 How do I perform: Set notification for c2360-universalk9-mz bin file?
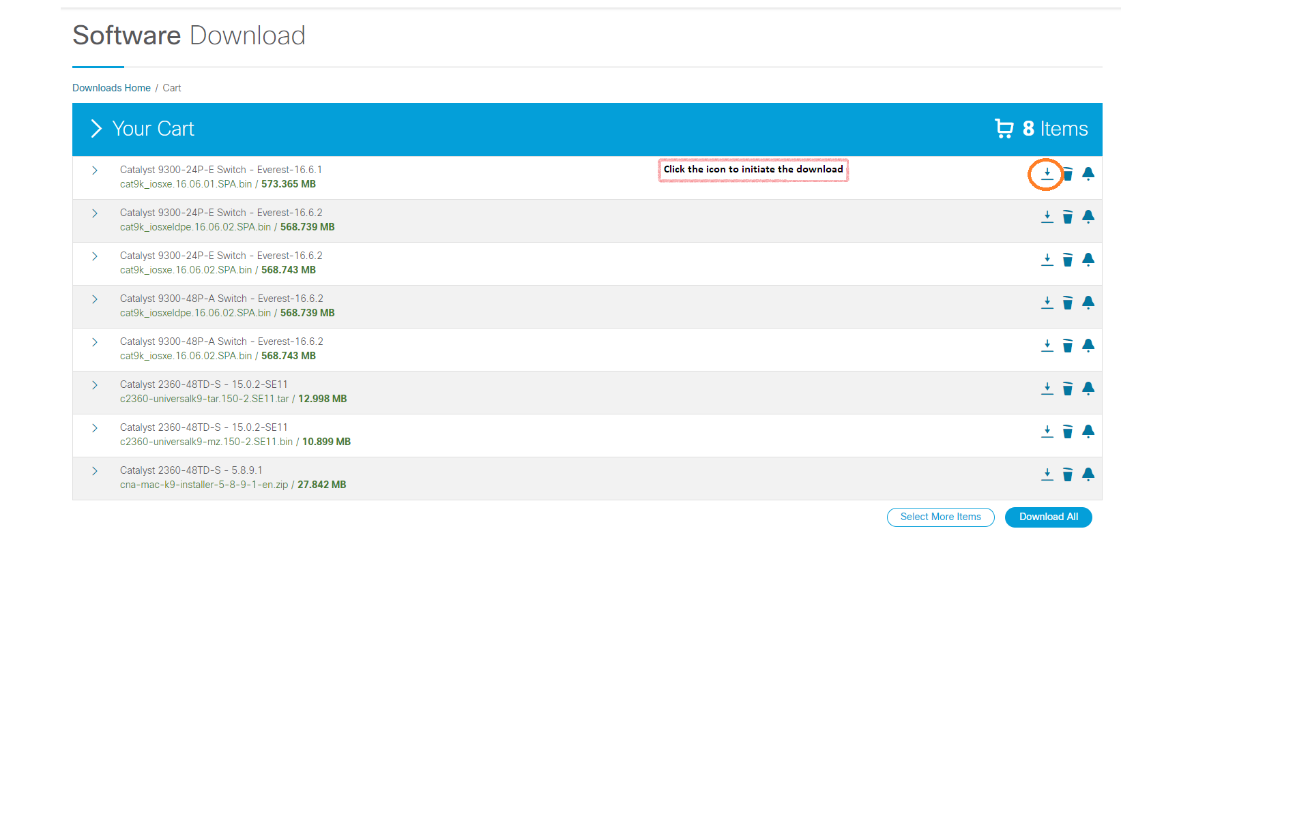click(x=1088, y=432)
